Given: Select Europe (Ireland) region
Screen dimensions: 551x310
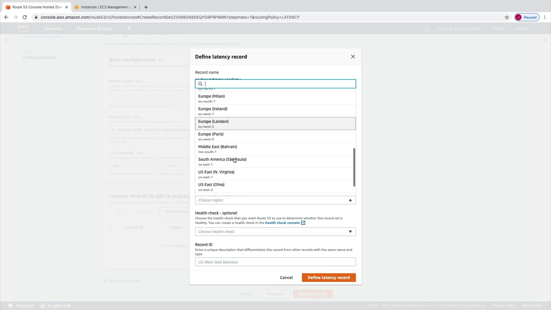Looking at the screenshot, I should point(275,111).
